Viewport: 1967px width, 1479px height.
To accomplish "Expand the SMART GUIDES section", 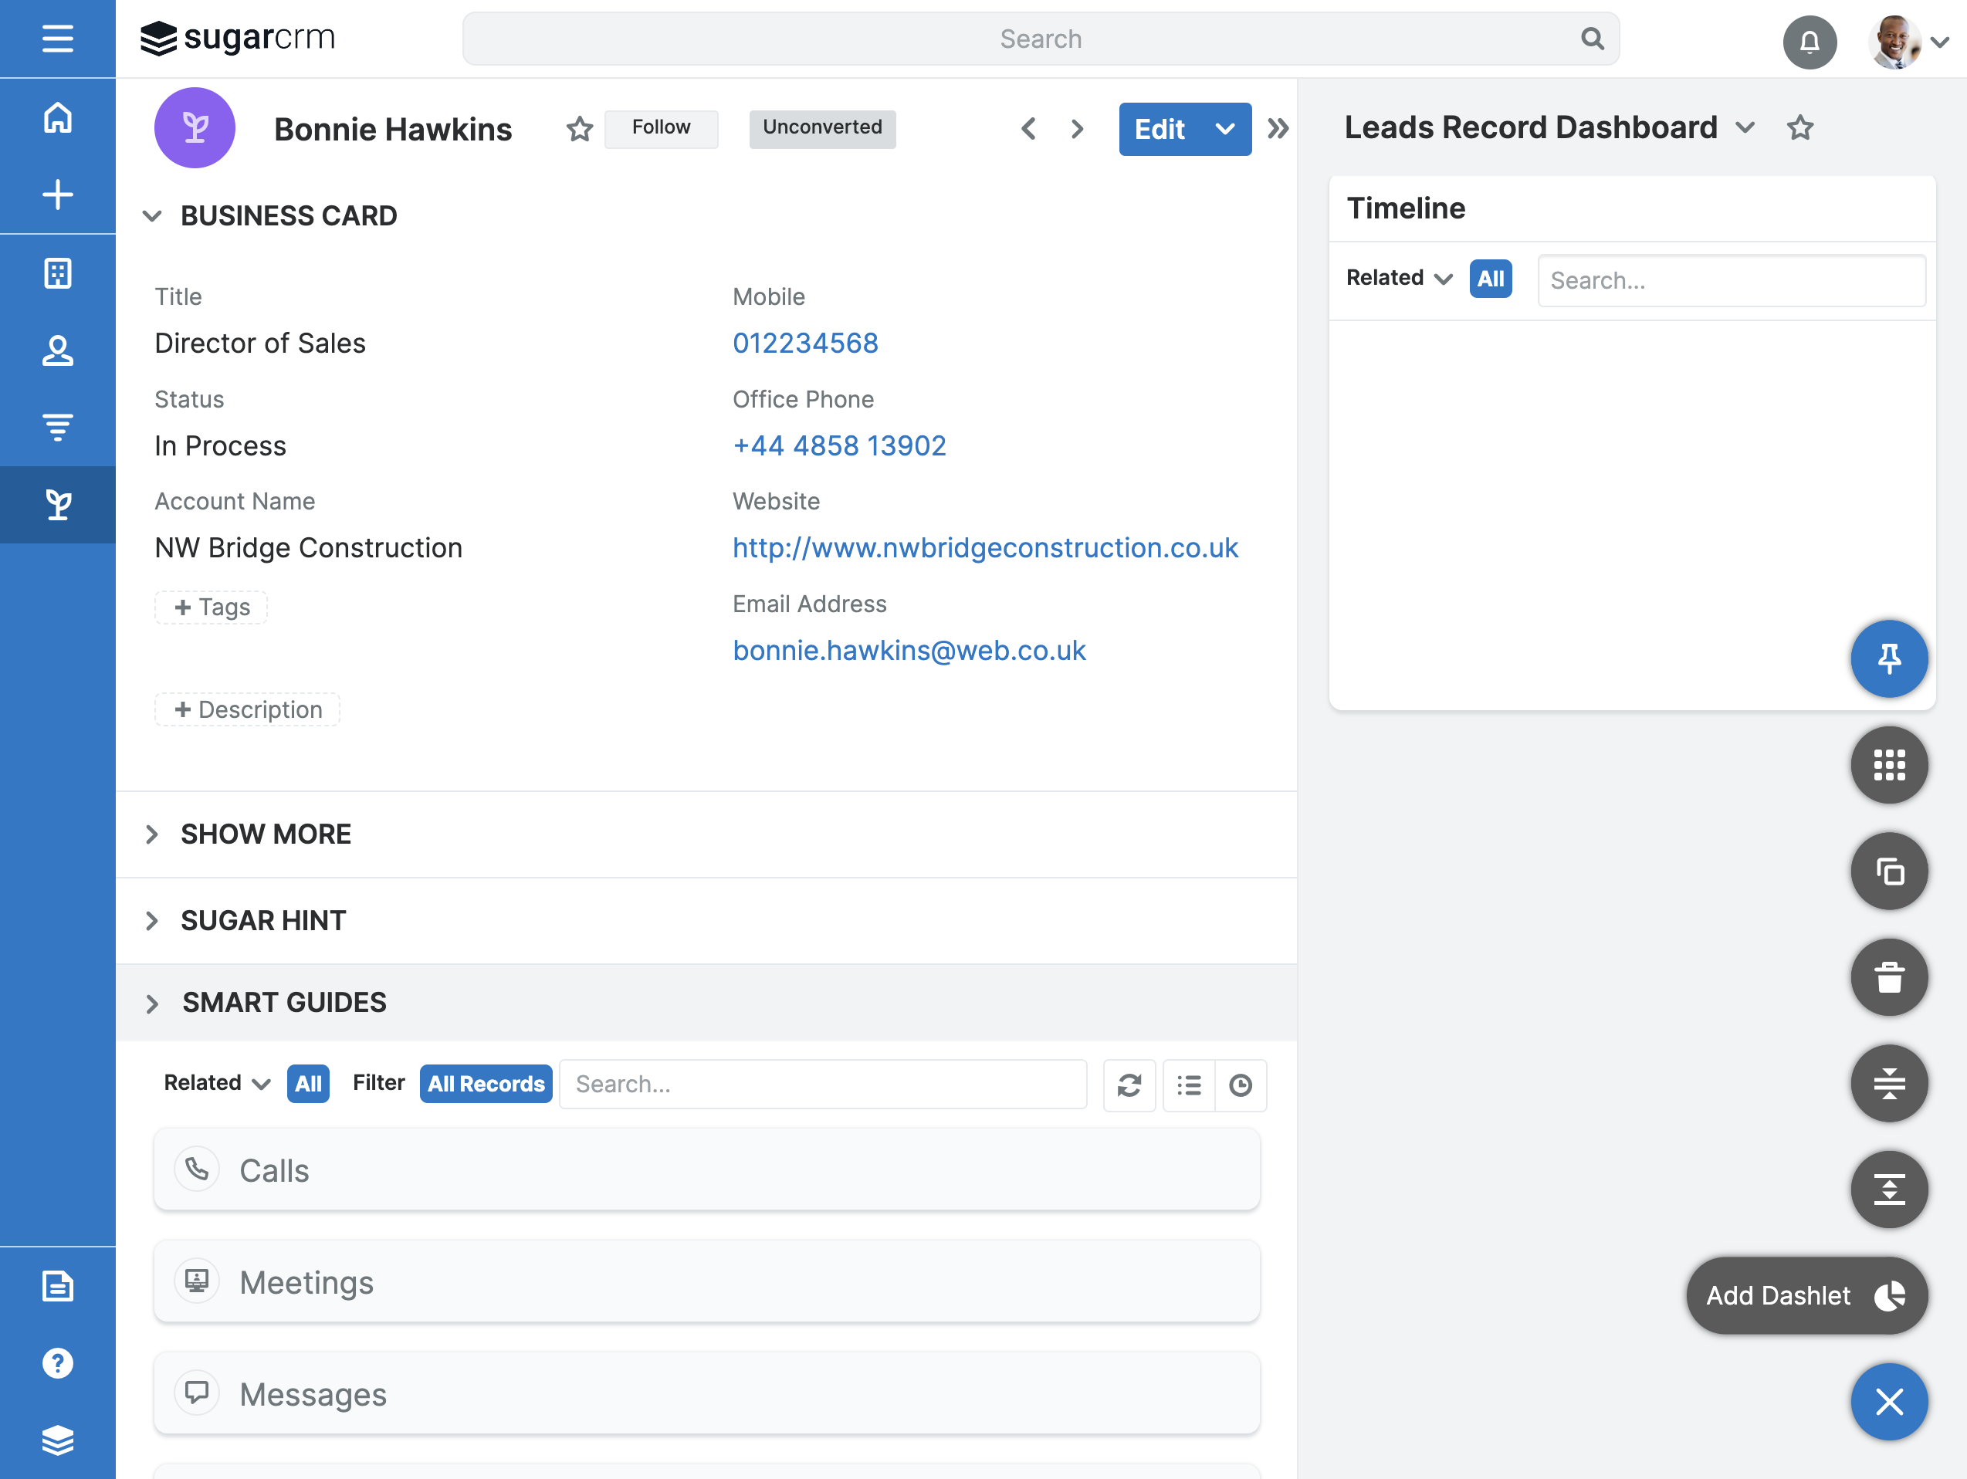I will pyautogui.click(x=152, y=1003).
